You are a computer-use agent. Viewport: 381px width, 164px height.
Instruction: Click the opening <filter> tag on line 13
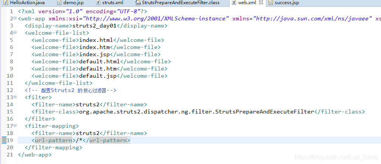pyautogui.click(x=38, y=97)
